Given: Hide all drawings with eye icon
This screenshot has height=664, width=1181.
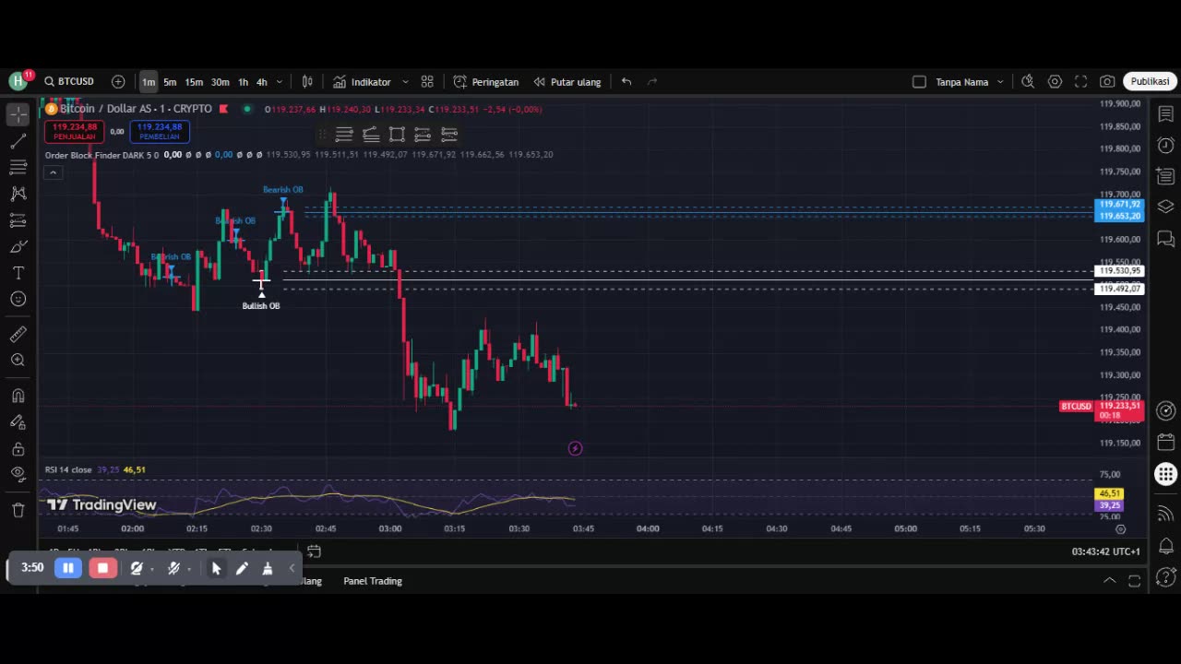Looking at the screenshot, I should (18, 474).
